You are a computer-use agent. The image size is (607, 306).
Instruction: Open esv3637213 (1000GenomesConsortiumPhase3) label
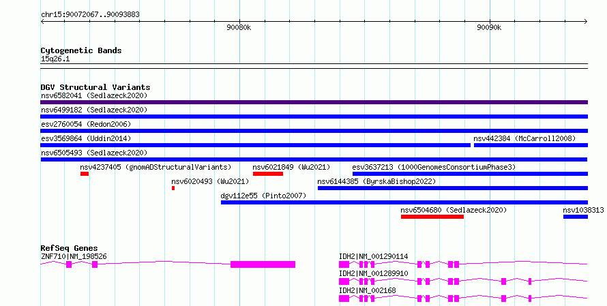pyautogui.click(x=434, y=167)
